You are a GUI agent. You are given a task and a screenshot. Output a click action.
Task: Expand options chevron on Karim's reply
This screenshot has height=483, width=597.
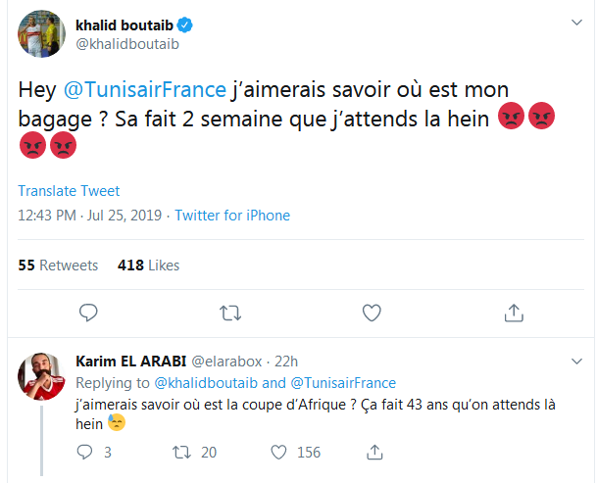[572, 360]
